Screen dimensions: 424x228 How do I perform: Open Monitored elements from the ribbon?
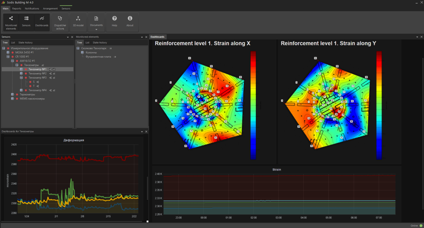(11, 21)
